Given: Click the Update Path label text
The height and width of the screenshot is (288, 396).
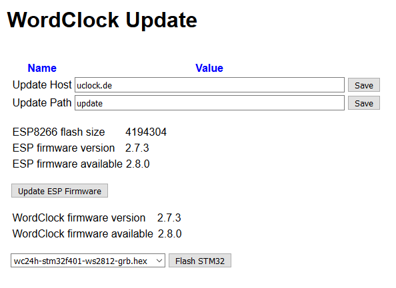Looking at the screenshot, I should [x=42, y=103].
